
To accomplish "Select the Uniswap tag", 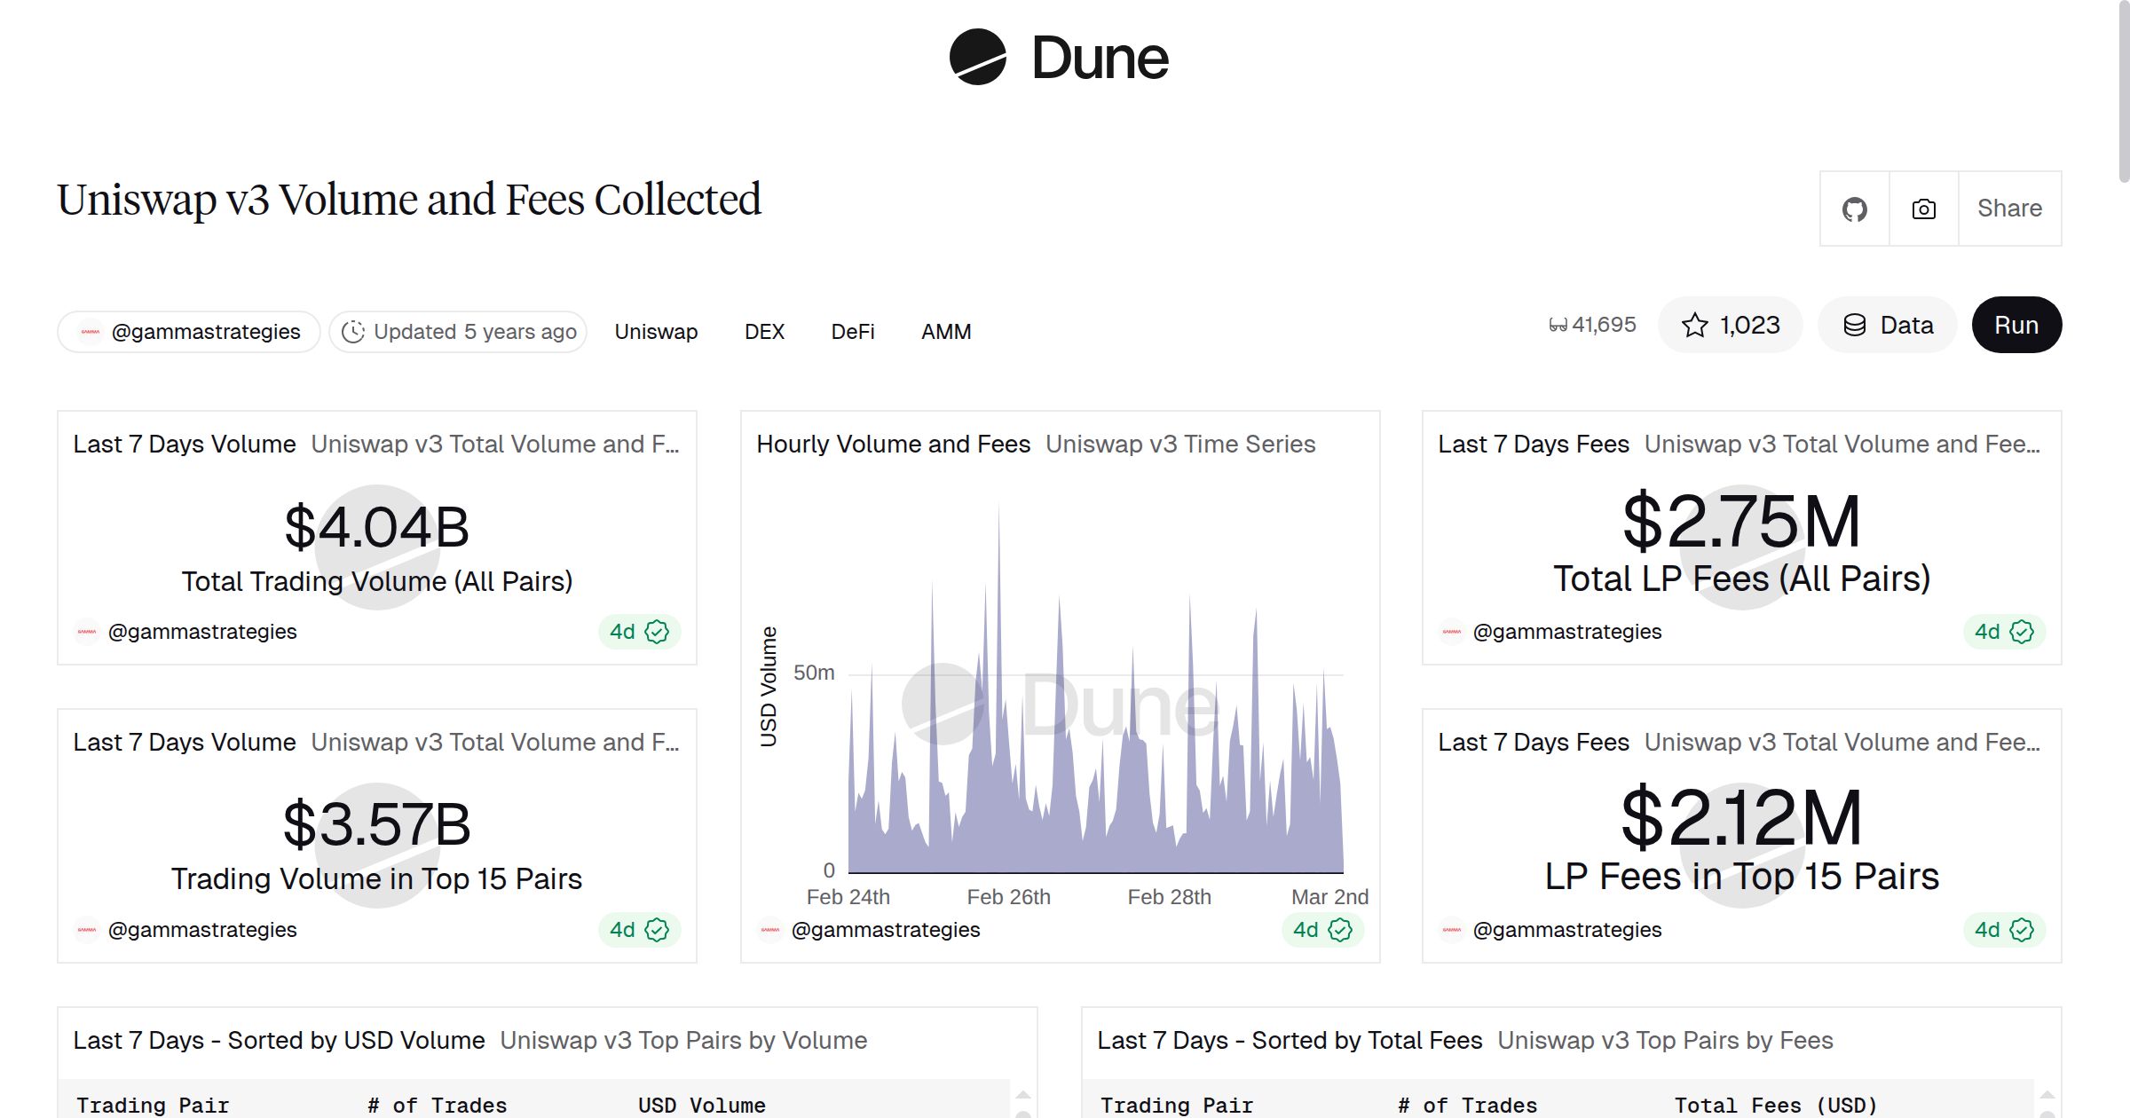I will click(x=655, y=331).
